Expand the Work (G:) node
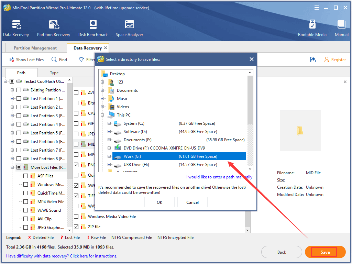The height and width of the screenshot is (264, 352). 109,156
